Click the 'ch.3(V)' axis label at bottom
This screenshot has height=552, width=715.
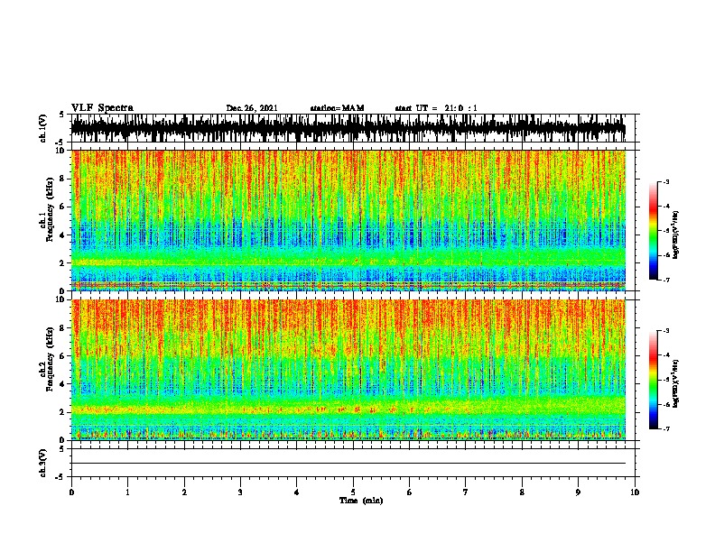[x=43, y=463]
